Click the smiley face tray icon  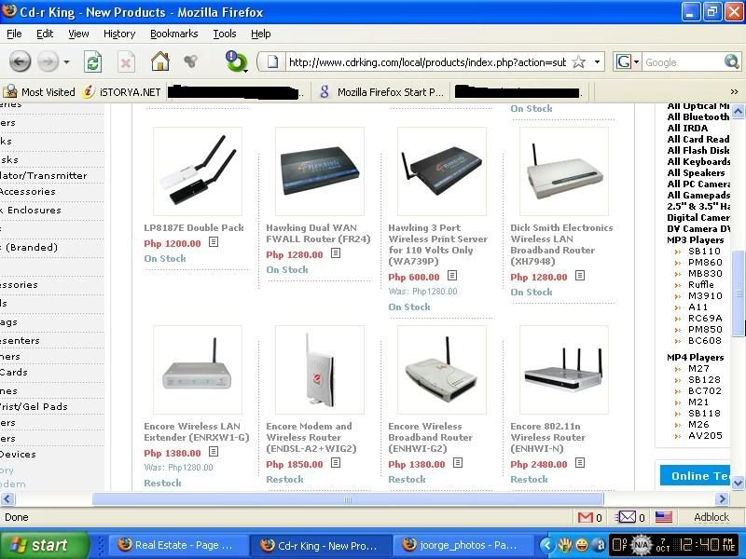pyautogui.click(x=582, y=545)
